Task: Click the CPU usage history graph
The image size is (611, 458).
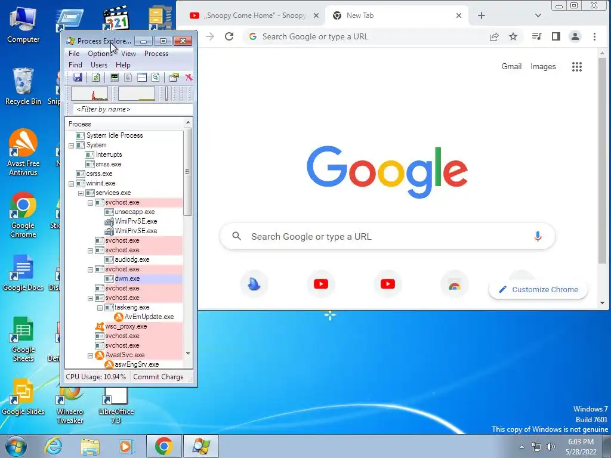Action: 90,94
